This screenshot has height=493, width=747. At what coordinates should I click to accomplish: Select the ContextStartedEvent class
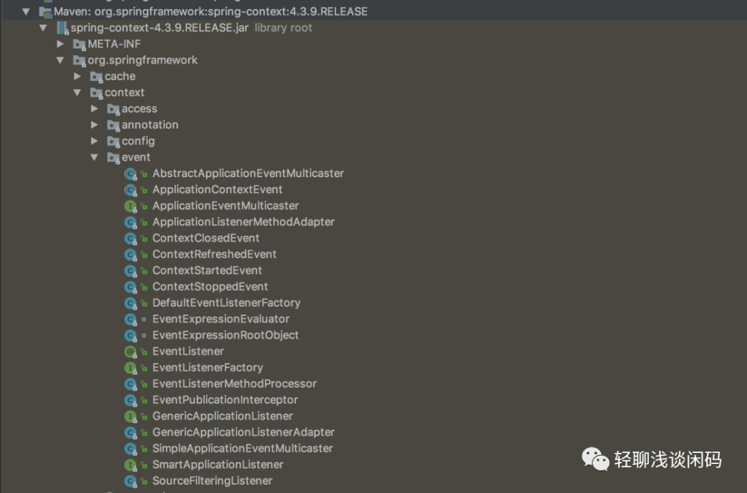(207, 270)
